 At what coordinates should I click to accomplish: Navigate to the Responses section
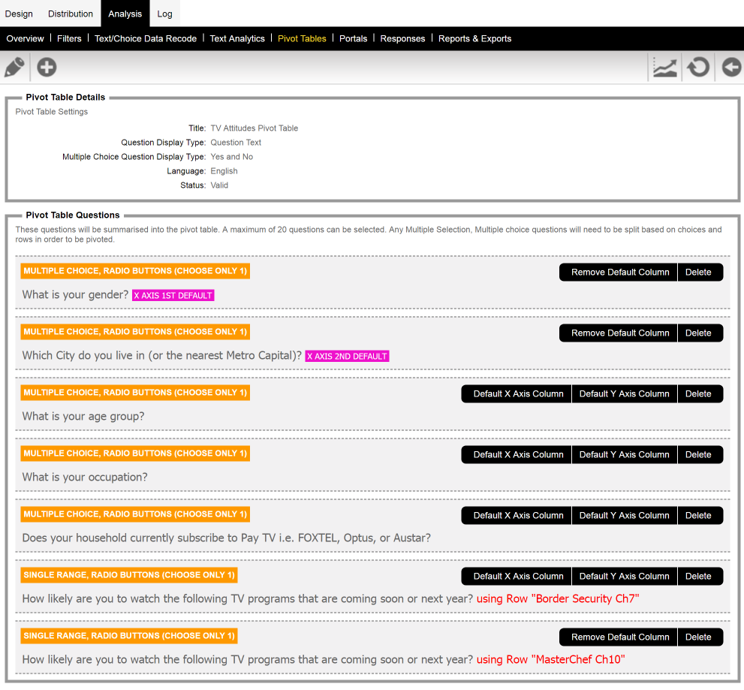click(x=403, y=38)
